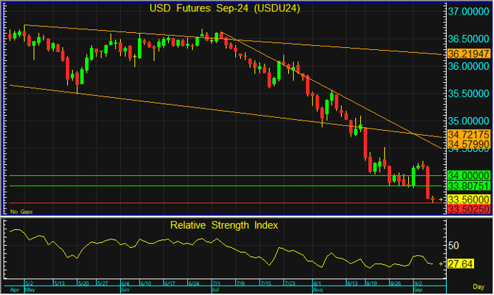Click the 35.50000 price axis label
The height and width of the screenshot is (295, 494).
click(x=468, y=94)
